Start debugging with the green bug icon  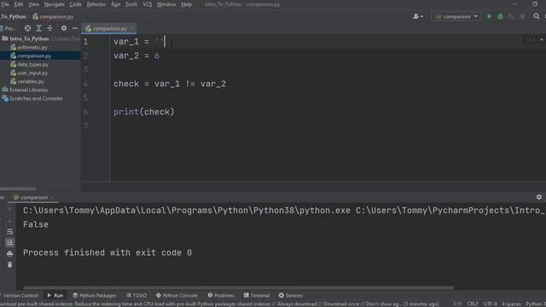coord(501,16)
